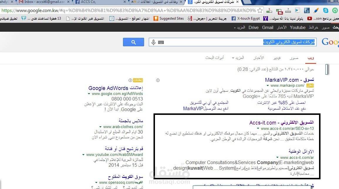Viewport: 339px width, 189px height.
Task: Open green arrow next to accs-it.com/ar/SEO-sv-13
Action: point(258,128)
